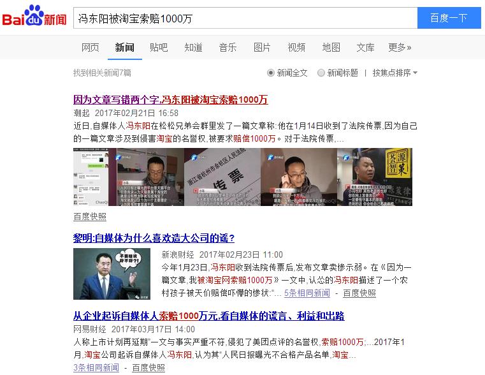Switch to the 贴吧 tab

[x=159, y=47]
